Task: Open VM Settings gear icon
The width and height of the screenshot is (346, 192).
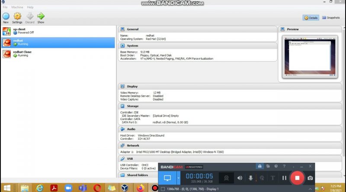Action: pyautogui.click(x=17, y=16)
